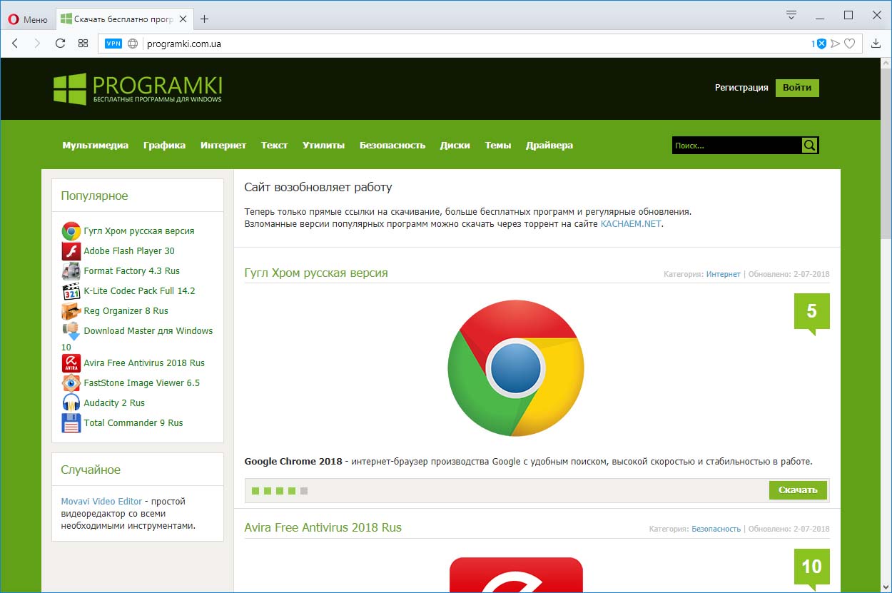892x593 pixels.
Task: Click Интернет category link in article
Action: [x=723, y=274]
